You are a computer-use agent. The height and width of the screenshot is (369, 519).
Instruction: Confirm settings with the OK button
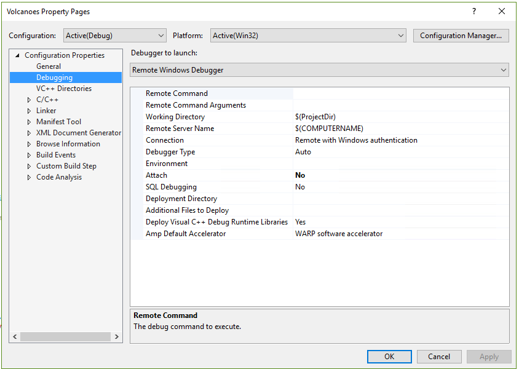(x=389, y=357)
